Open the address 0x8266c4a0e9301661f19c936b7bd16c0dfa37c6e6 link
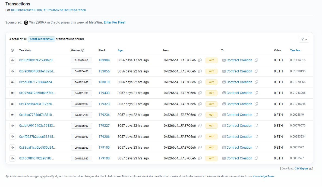This screenshot has height=187, width=322. tap(49, 10)
